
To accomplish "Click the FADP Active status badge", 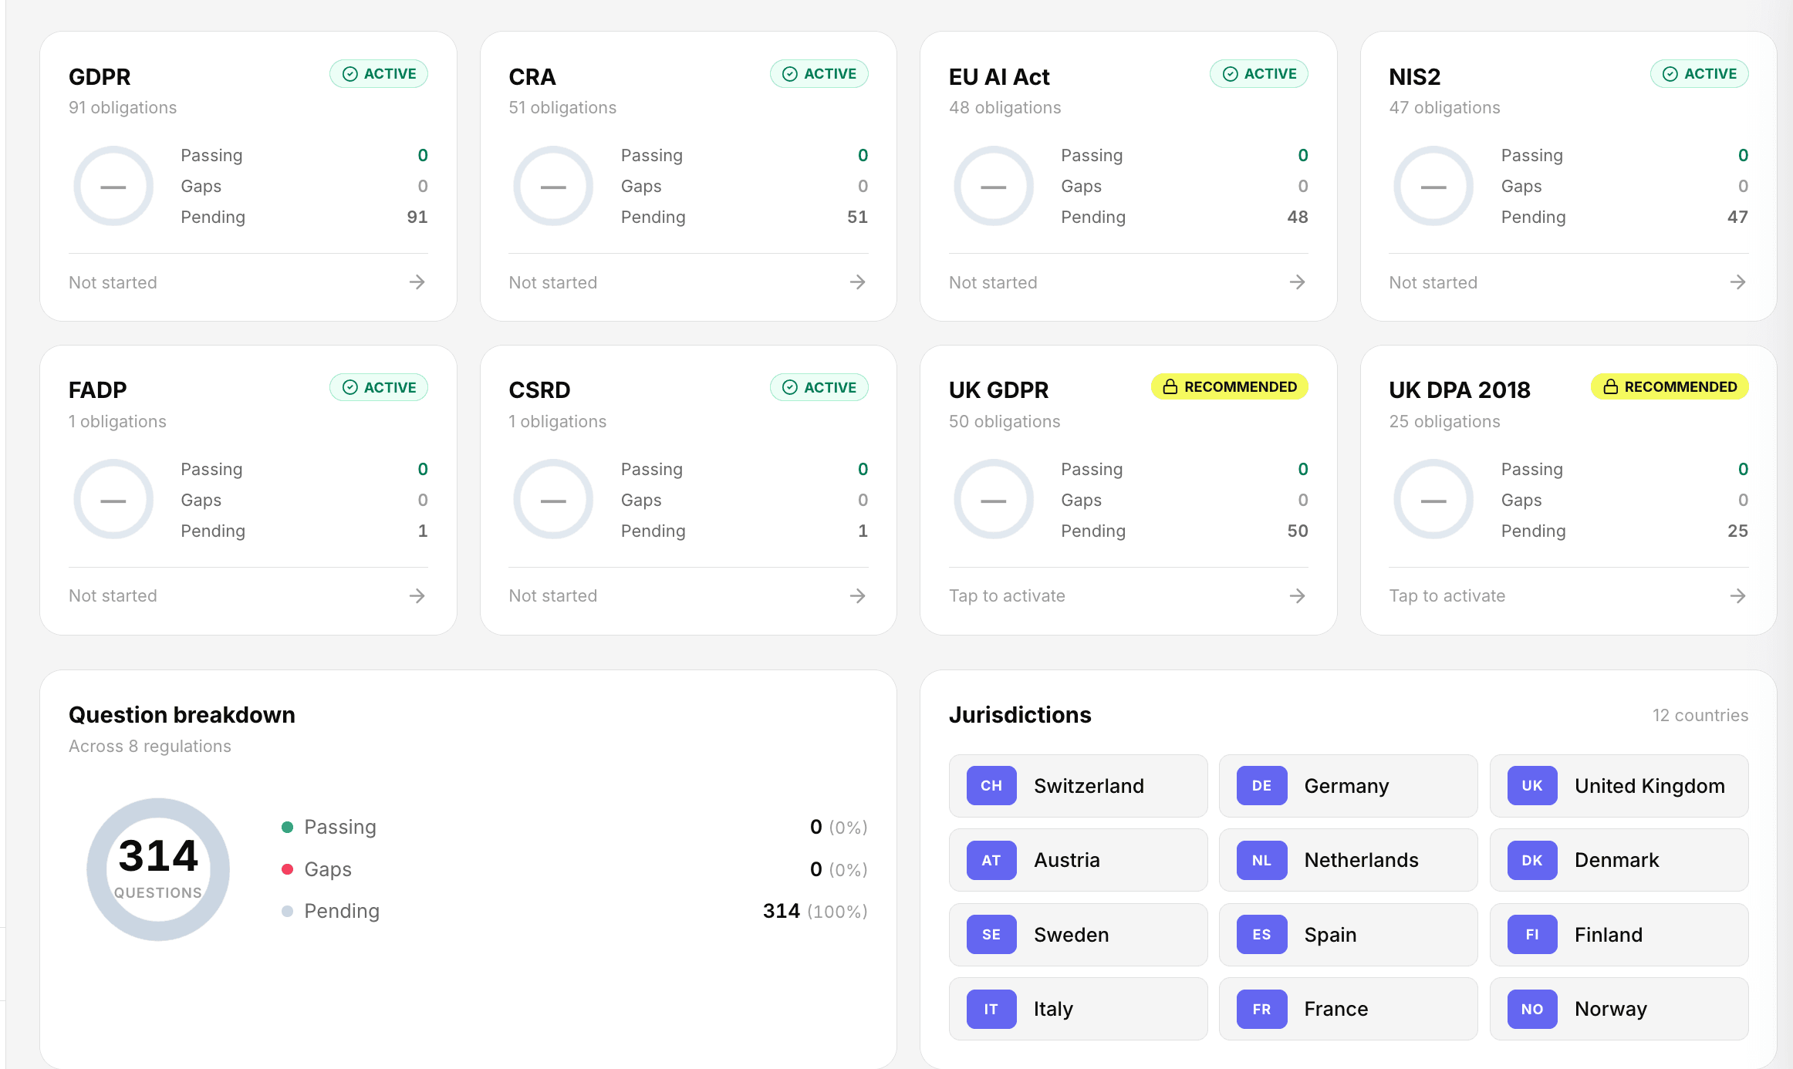I will tap(379, 387).
